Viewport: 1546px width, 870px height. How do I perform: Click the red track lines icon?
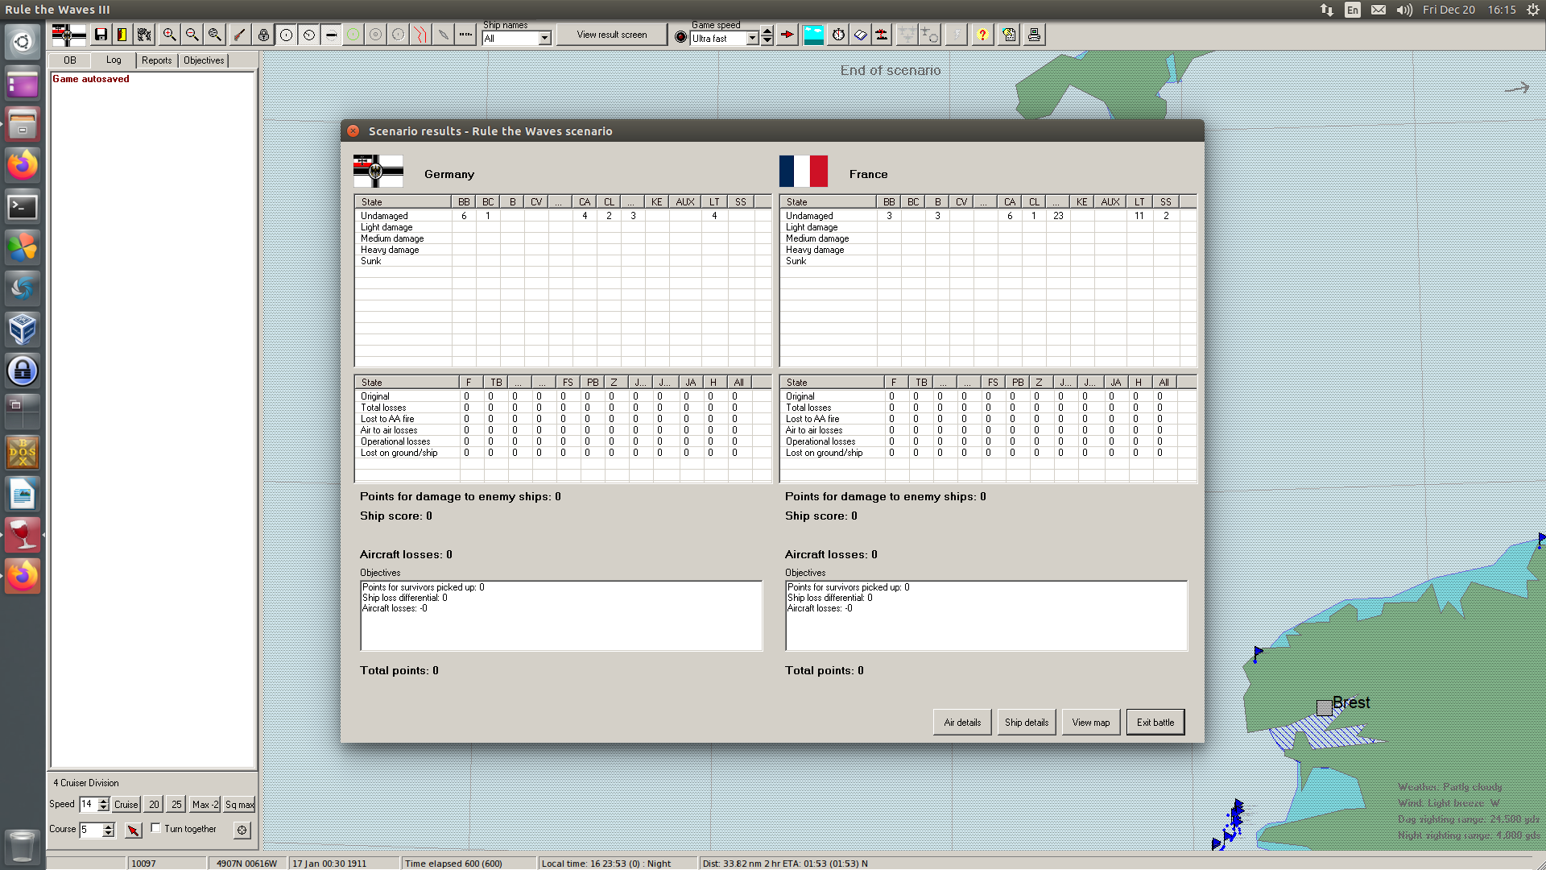[x=420, y=35]
